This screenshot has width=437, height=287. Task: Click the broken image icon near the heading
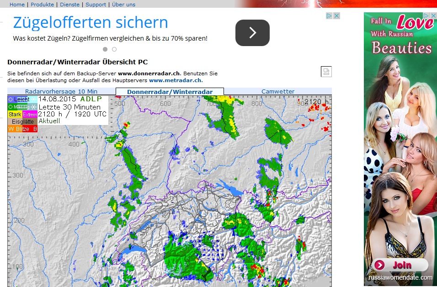(x=326, y=72)
